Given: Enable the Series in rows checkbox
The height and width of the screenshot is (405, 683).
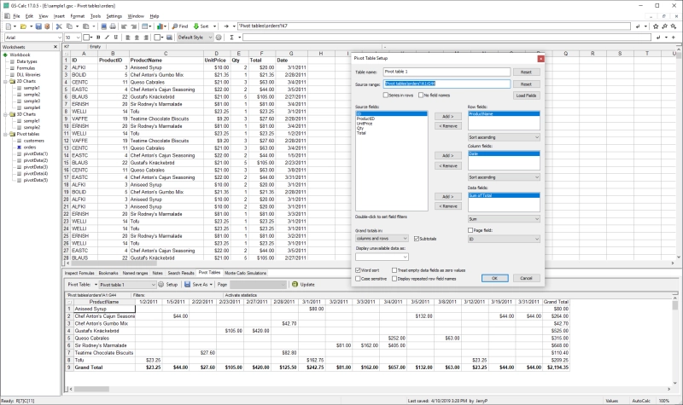Looking at the screenshot, I should point(386,95).
